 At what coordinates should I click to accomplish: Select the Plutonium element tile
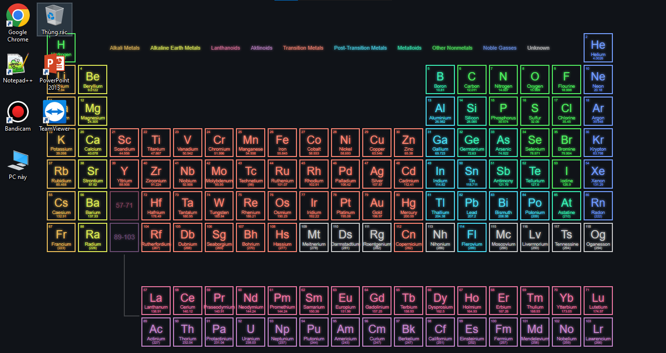tap(314, 332)
